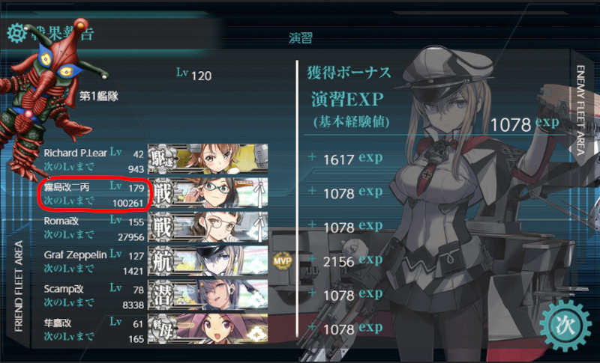The image size is (600, 363).
Task: Click the ENEMY FLEET AREA side tab
Action: [580, 110]
